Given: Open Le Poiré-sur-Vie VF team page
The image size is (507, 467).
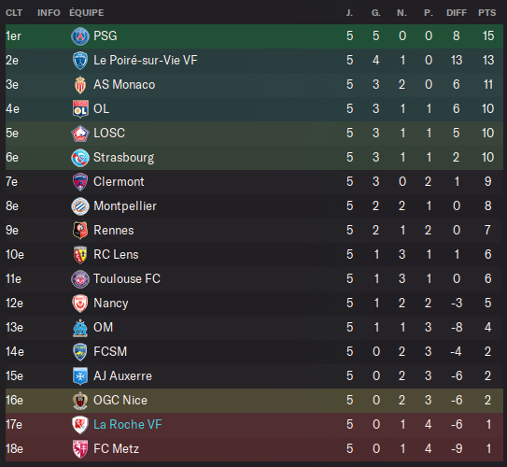Looking at the screenshot, I should click(145, 61).
